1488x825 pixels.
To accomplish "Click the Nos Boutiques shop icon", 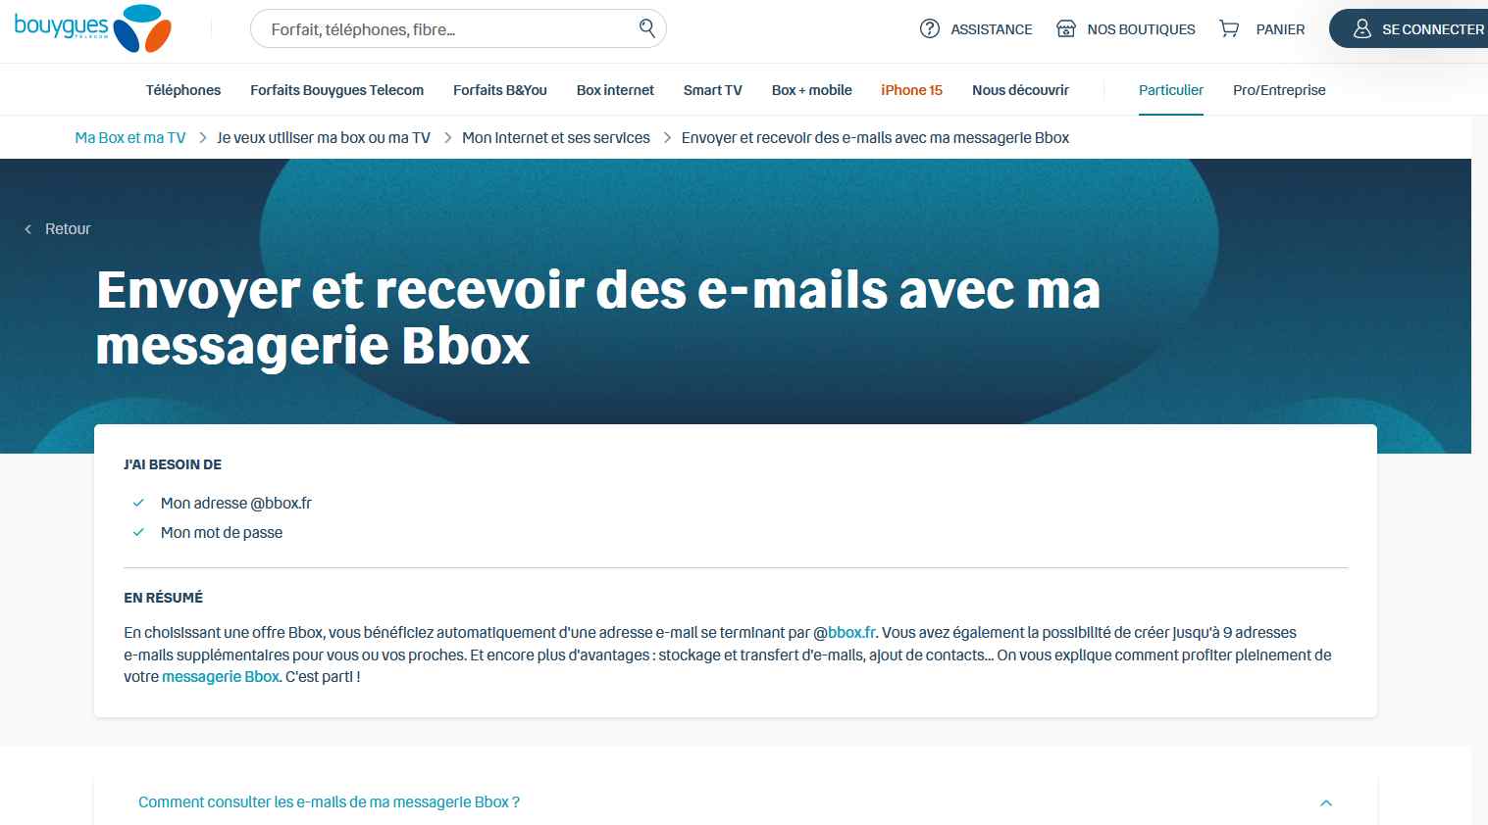I will click(1066, 29).
